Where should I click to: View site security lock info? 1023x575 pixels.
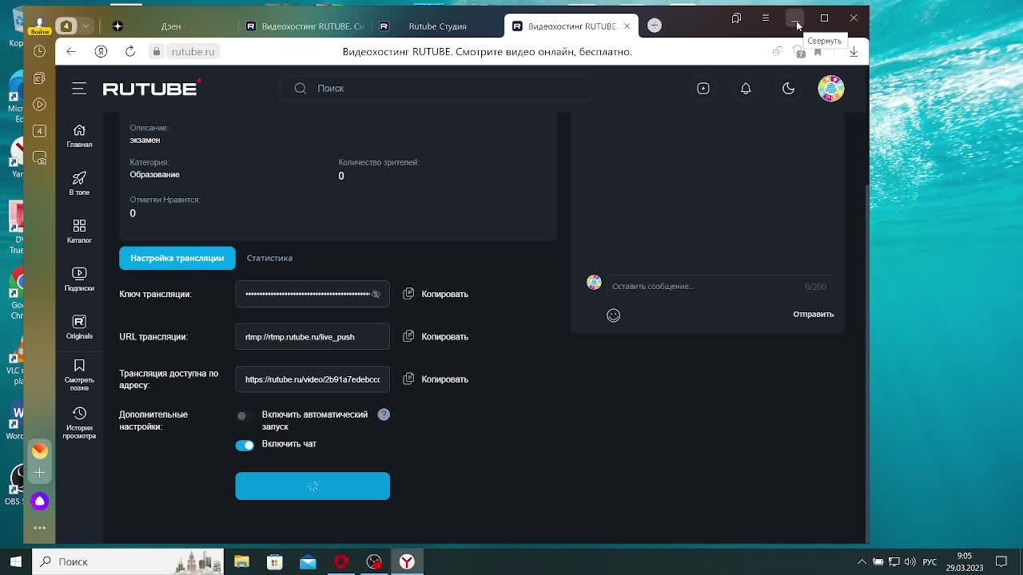click(x=157, y=51)
